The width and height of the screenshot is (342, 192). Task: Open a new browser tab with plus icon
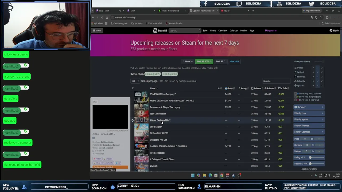253,11
